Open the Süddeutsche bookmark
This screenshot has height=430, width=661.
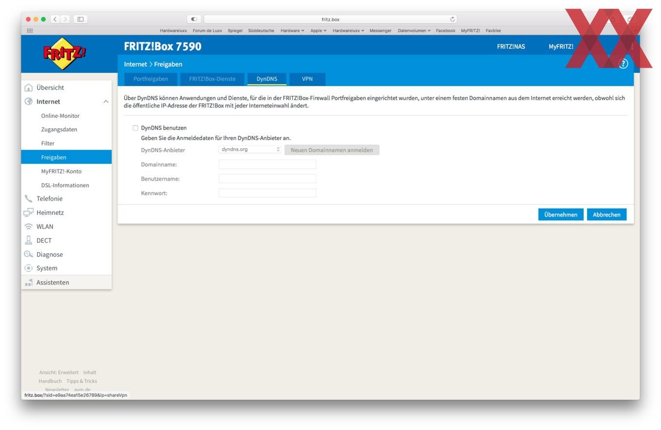coord(261,31)
